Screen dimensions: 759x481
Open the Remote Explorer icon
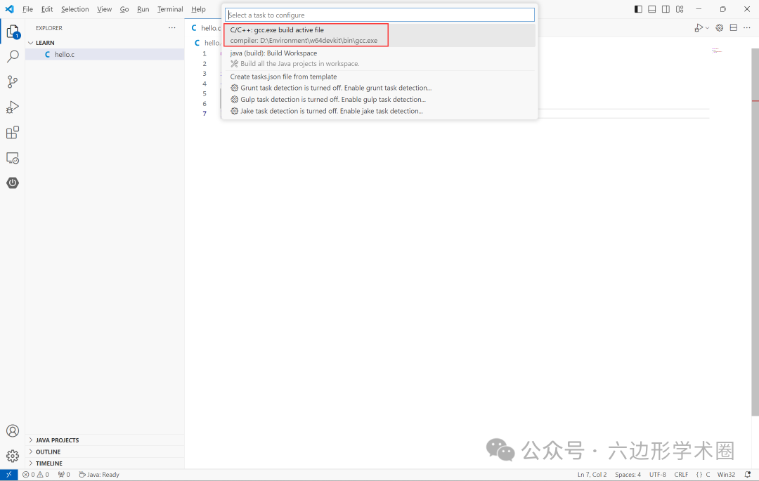tap(13, 158)
